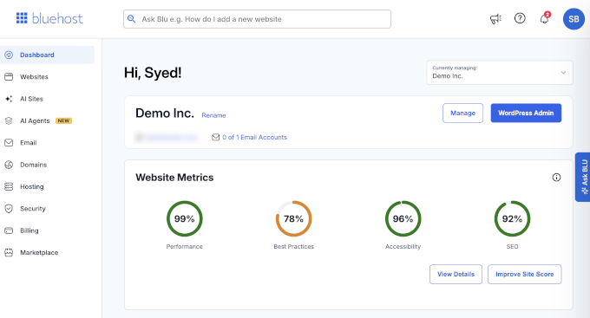Click the 96% Accessibility gauge
The height and width of the screenshot is (318, 590).
[403, 218]
